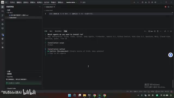
Task: Click the UTF-8 encoding status item
Action: (x=141, y=91)
